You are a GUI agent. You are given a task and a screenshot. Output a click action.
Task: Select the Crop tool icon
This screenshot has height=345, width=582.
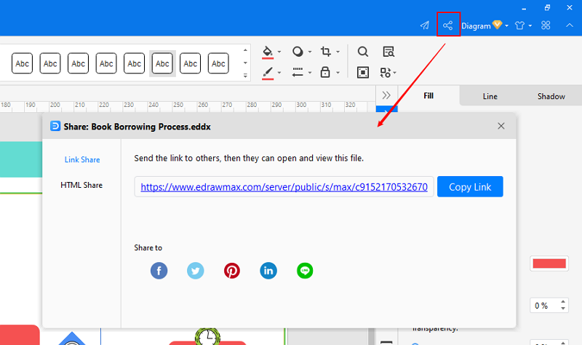(325, 51)
